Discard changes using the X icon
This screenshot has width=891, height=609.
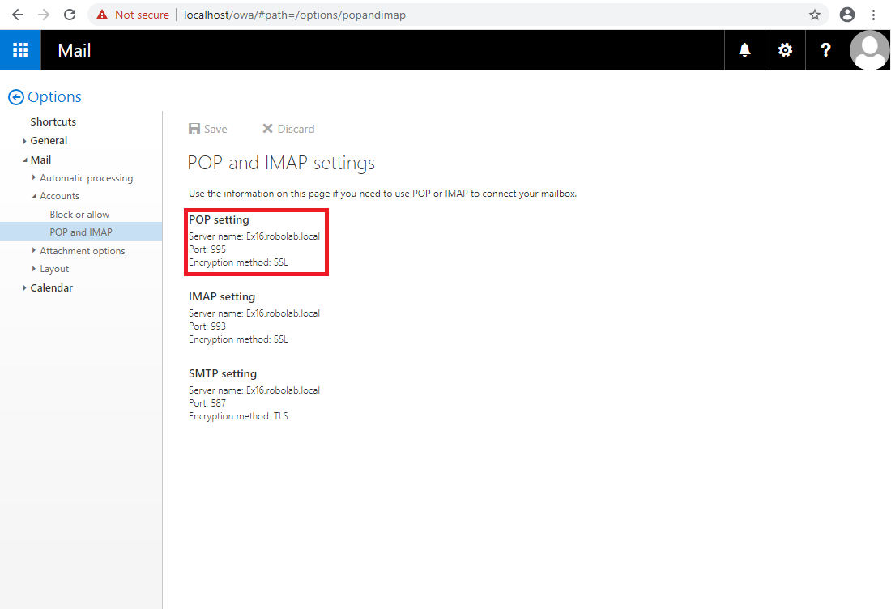pos(267,128)
